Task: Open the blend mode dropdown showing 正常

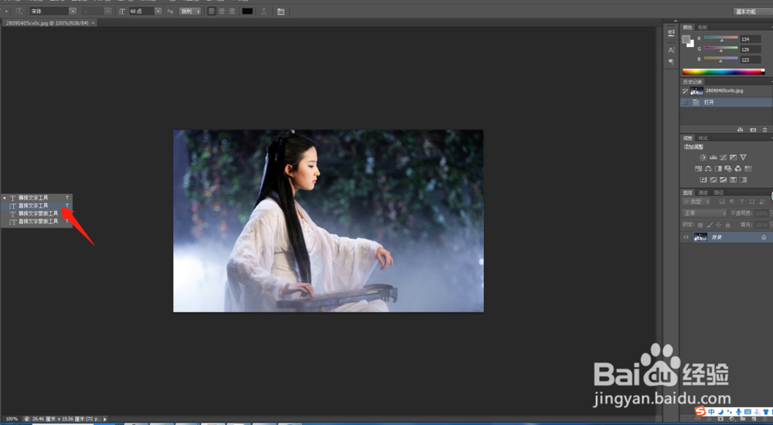Action: coord(704,213)
